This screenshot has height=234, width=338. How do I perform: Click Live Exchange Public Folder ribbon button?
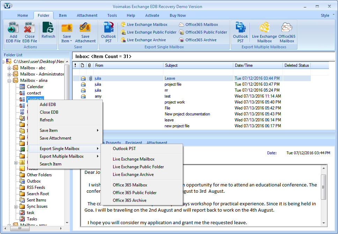pos(148,32)
